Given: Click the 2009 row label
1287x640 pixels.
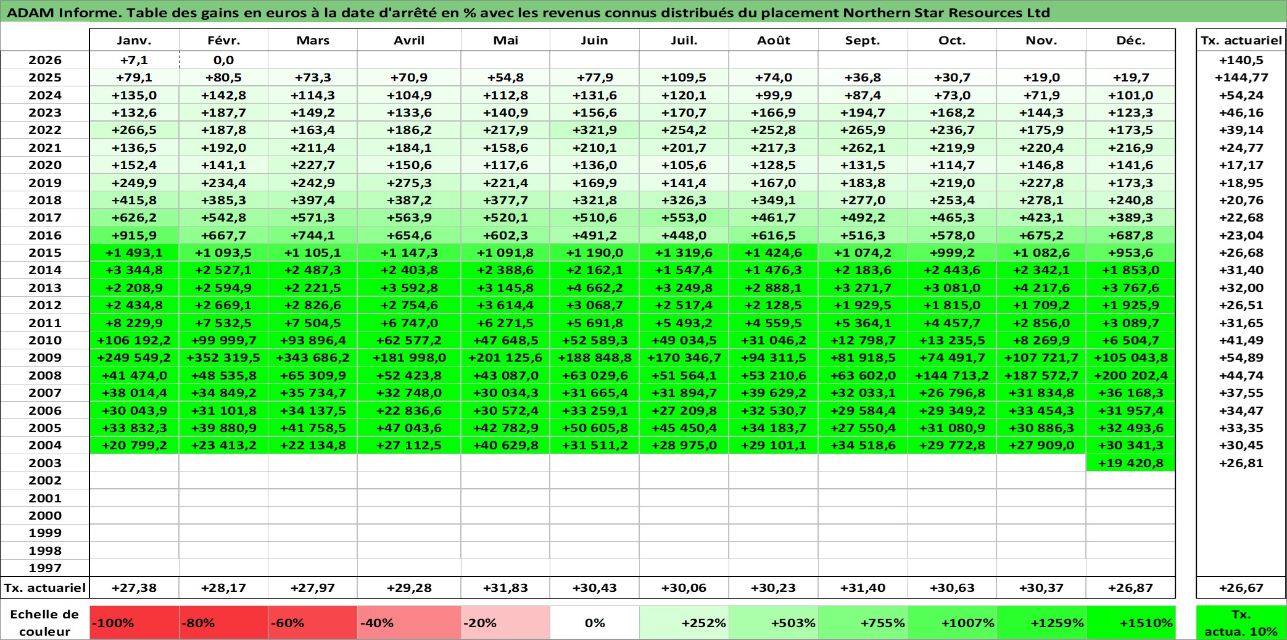Looking at the screenshot, I should click(x=45, y=358).
